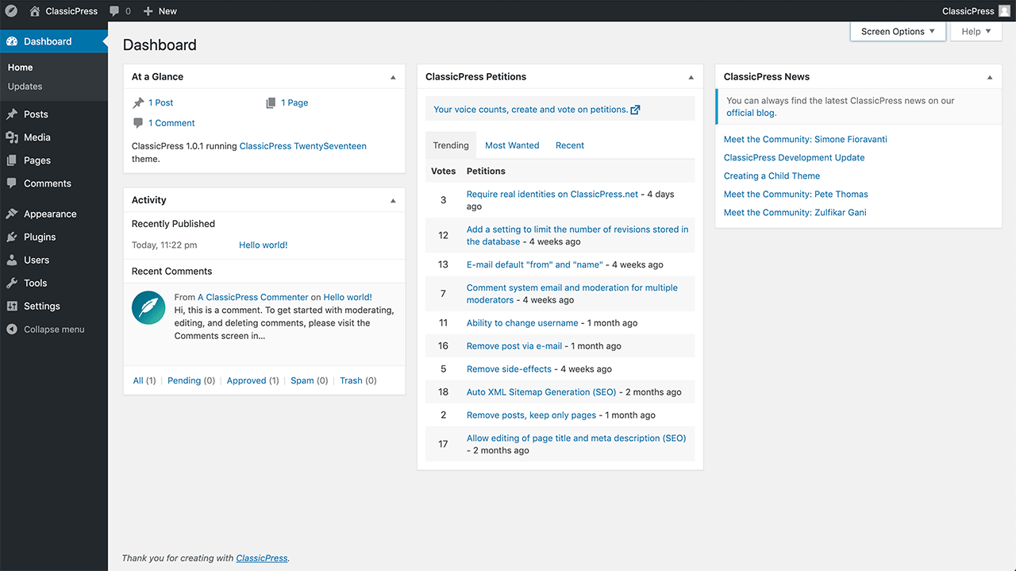Visit the official blog link in ClassicPress News
This screenshot has height=571, width=1016.
(x=749, y=112)
